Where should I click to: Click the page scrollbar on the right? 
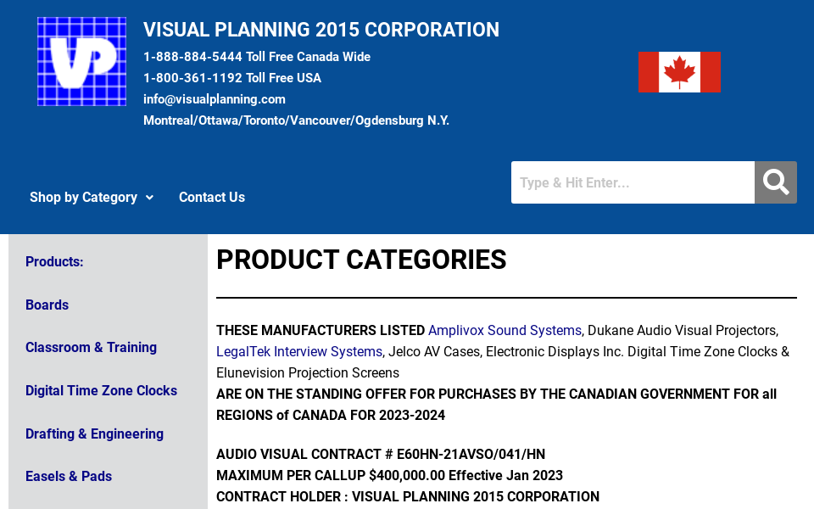click(x=809, y=255)
